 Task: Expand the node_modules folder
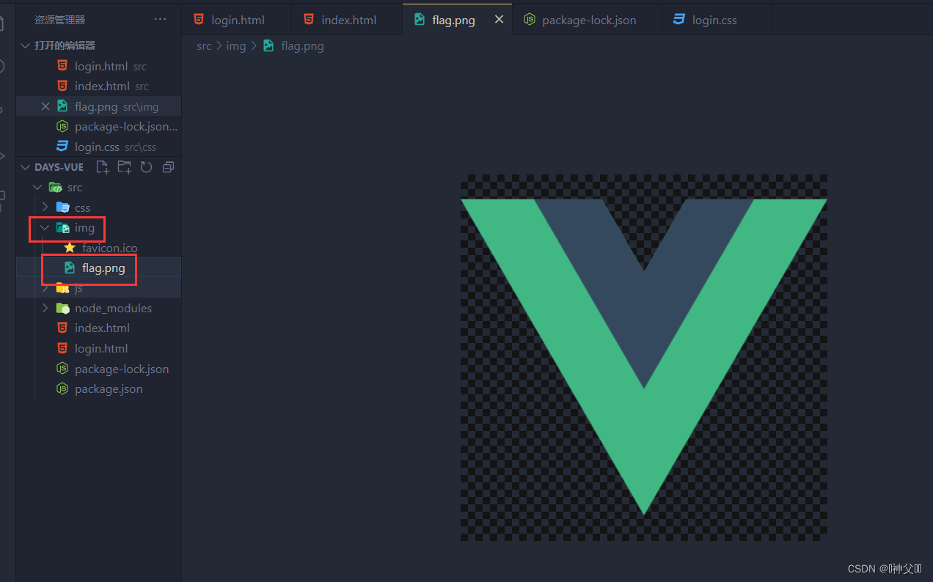(45, 308)
